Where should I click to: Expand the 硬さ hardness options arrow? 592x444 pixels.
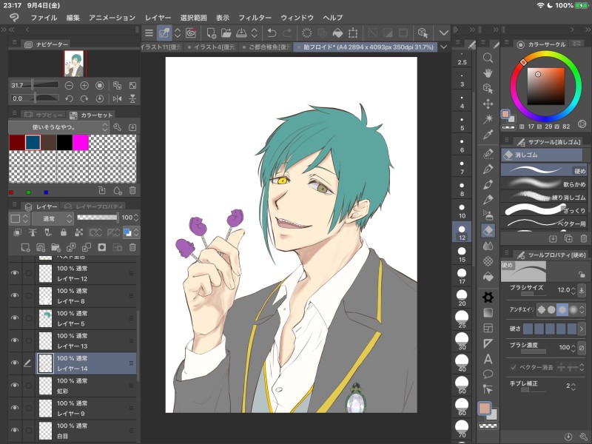pos(581,328)
